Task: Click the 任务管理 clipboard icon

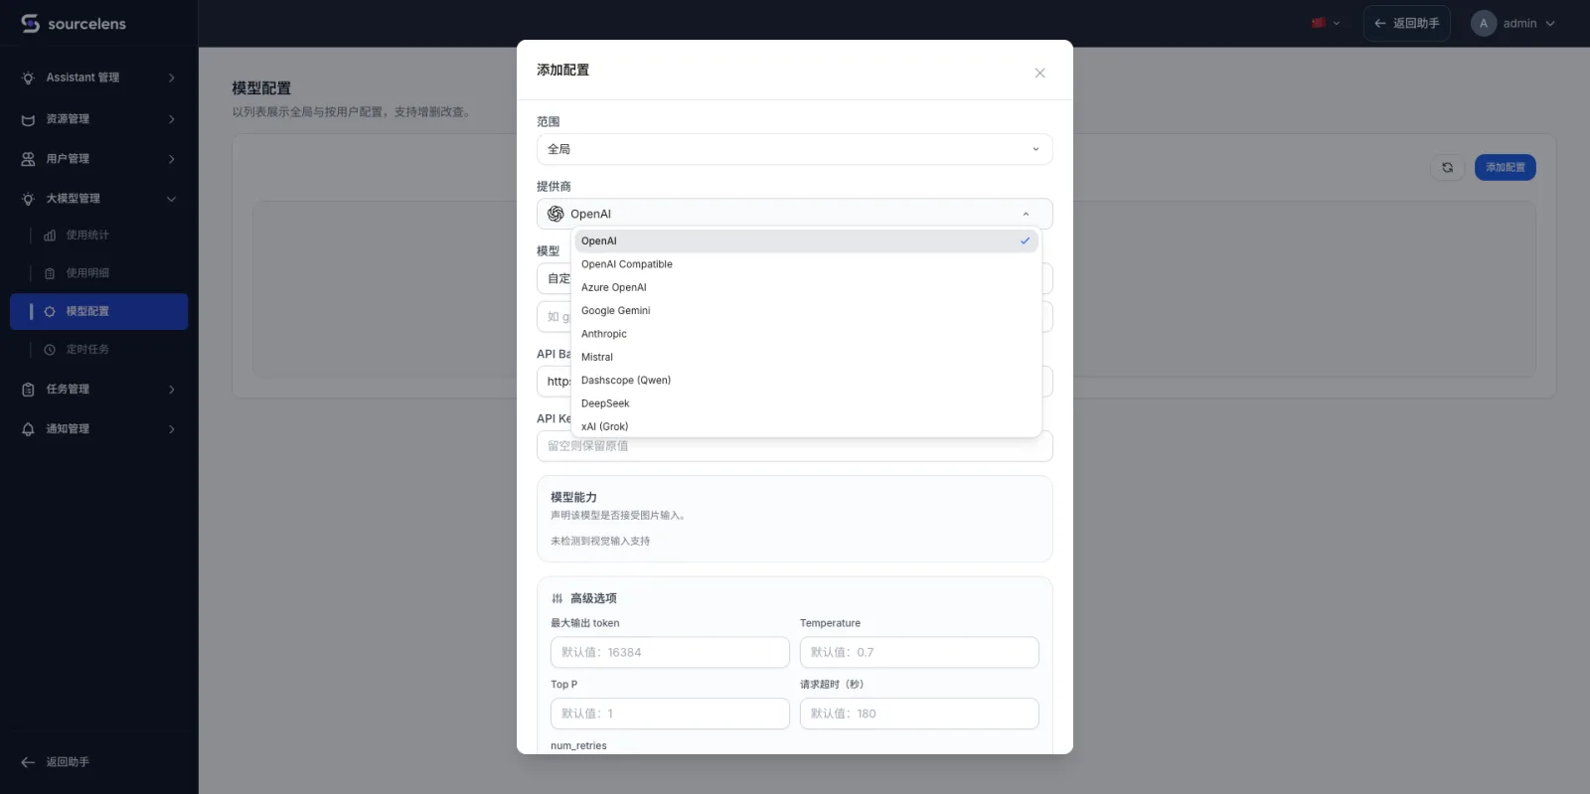Action: tap(28, 390)
